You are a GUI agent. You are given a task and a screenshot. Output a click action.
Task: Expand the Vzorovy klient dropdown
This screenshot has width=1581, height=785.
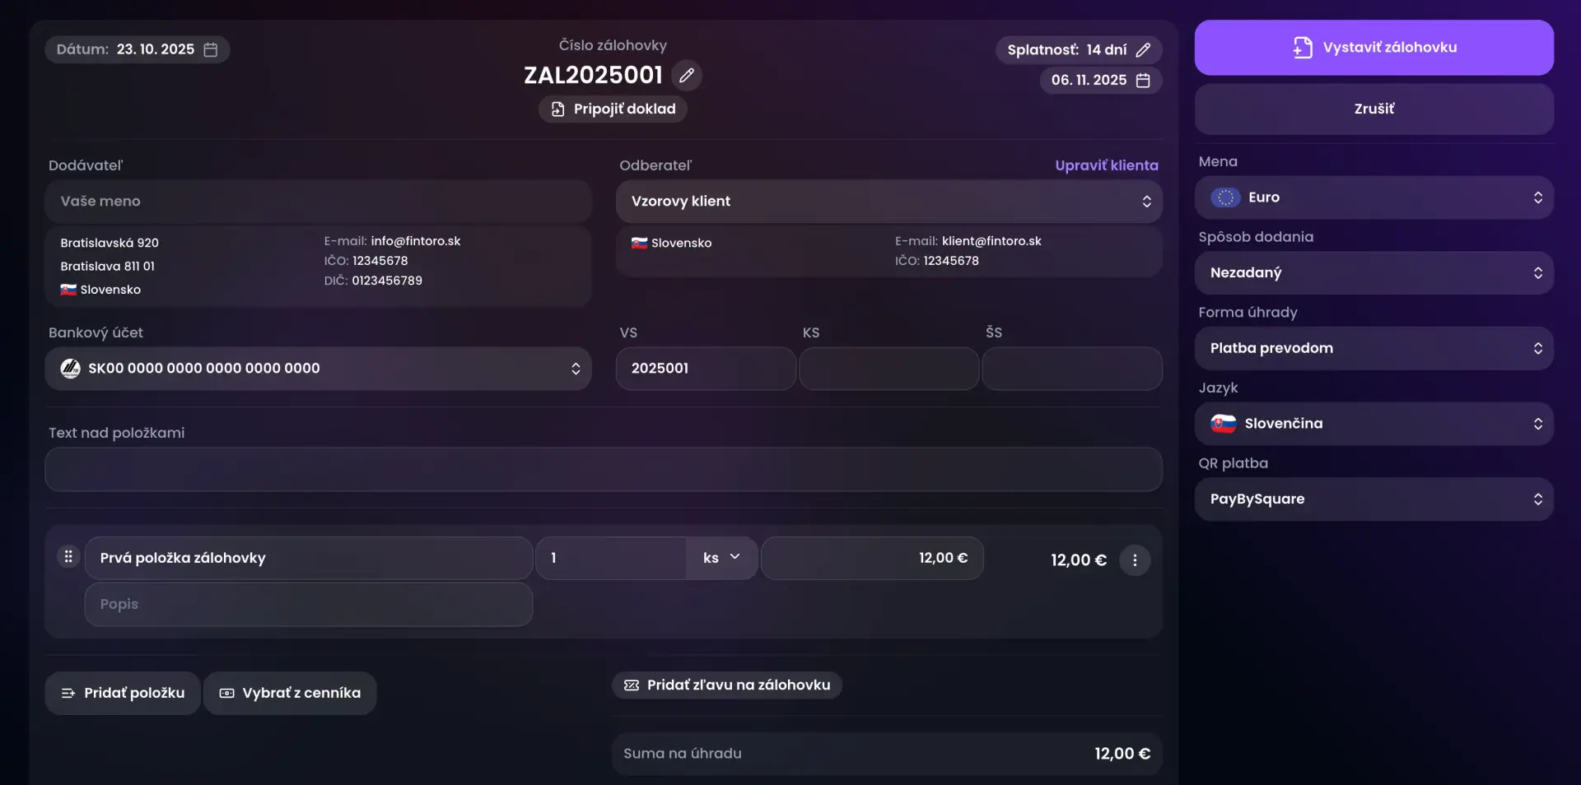click(888, 202)
